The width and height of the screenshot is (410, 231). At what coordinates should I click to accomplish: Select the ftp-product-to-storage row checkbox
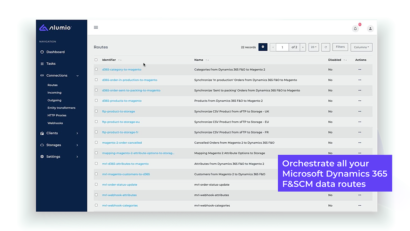click(x=96, y=111)
